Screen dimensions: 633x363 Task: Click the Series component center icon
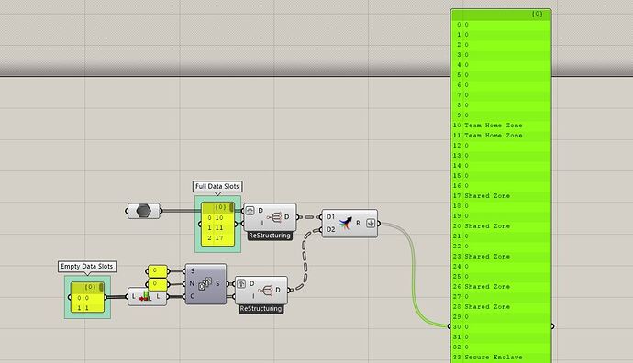[205, 283]
